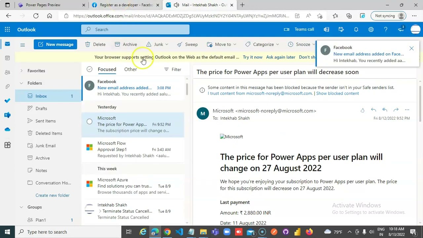Open the Outlook app launcher grid
The height and width of the screenshot is (238, 423).
[x=7, y=29]
